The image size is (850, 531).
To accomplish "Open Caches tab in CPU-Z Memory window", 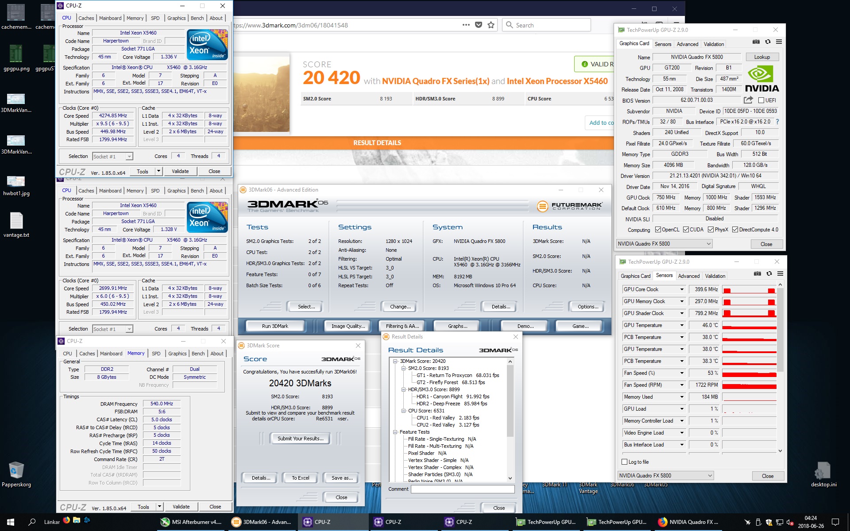I will tap(87, 354).
